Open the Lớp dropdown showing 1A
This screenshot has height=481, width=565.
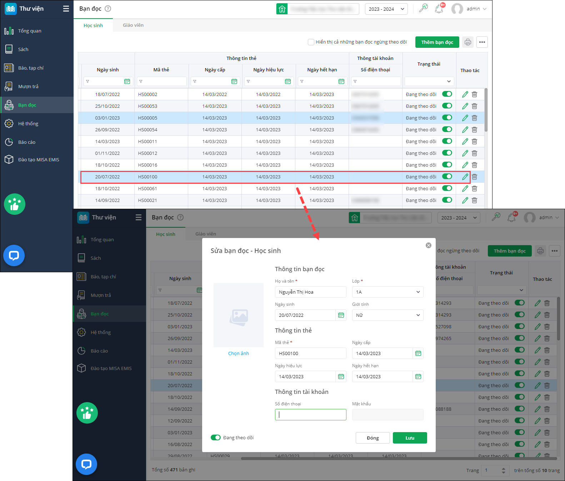(x=388, y=292)
